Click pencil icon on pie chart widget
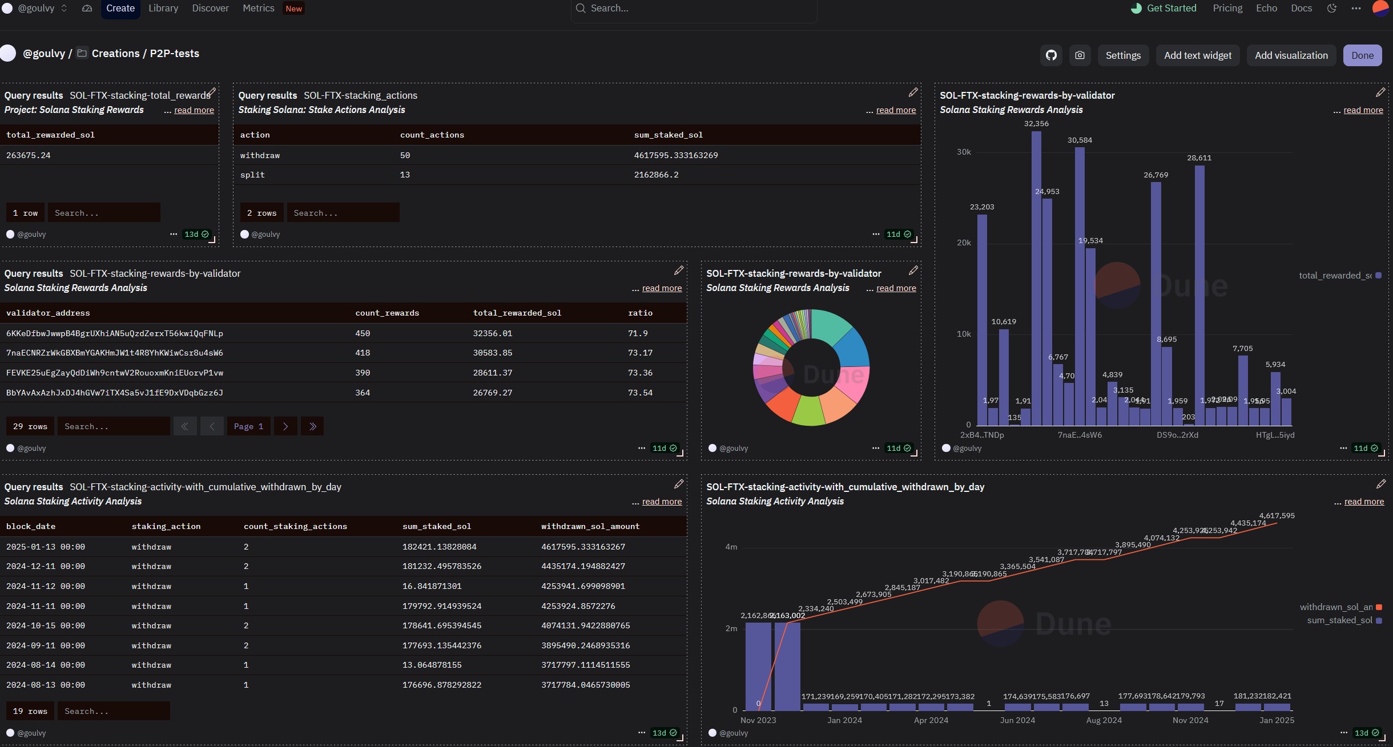 click(x=913, y=270)
